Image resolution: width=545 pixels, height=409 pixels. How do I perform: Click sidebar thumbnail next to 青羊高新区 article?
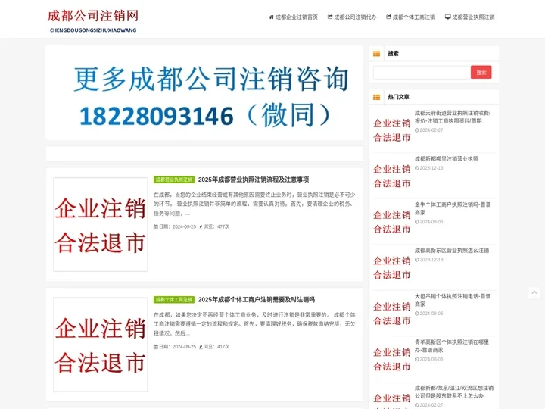392,360
